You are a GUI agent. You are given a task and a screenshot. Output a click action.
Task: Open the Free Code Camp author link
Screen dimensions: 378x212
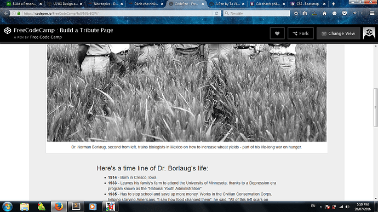pyautogui.click(x=46, y=37)
